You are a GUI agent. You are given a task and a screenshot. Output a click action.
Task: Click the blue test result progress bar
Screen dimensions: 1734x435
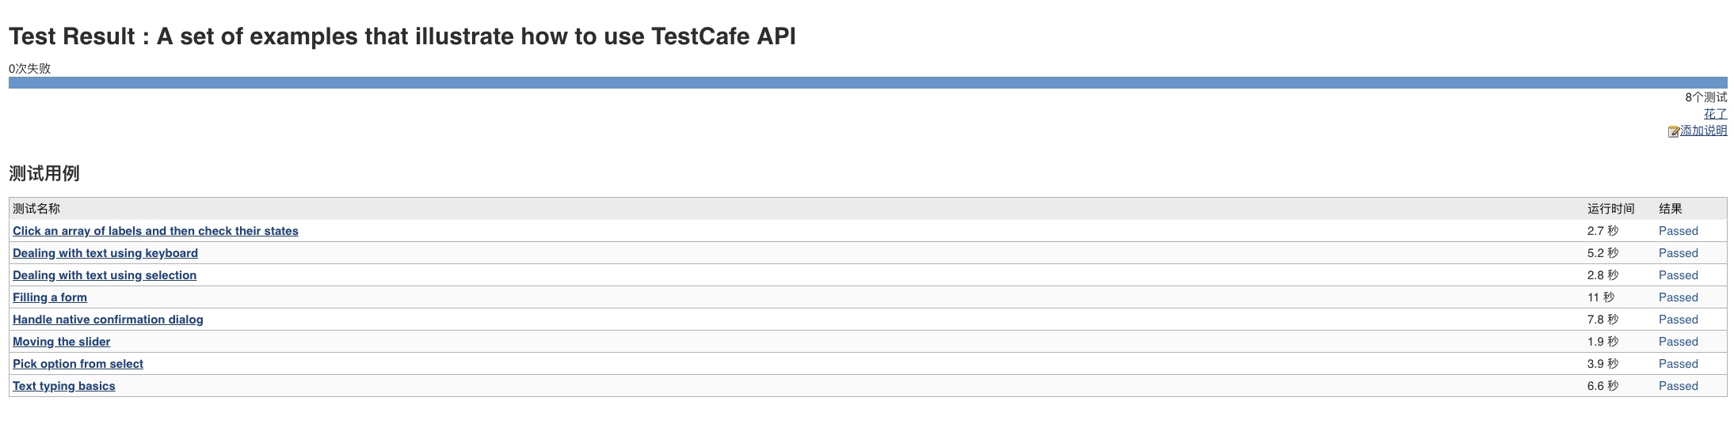click(x=867, y=82)
